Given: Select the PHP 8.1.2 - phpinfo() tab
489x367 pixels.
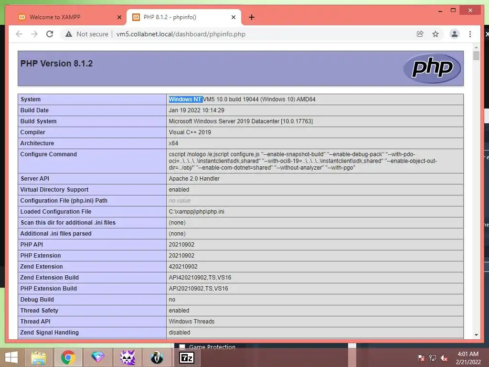Looking at the screenshot, I should [184, 17].
